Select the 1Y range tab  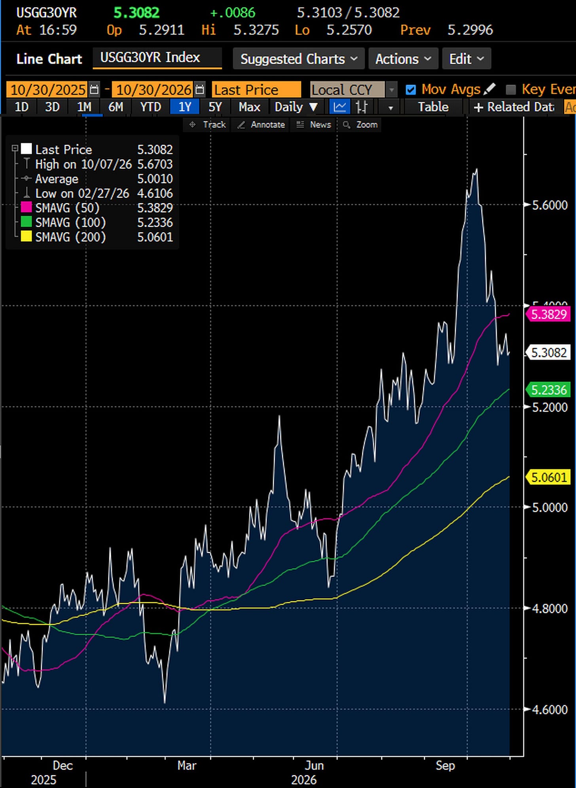click(x=185, y=107)
